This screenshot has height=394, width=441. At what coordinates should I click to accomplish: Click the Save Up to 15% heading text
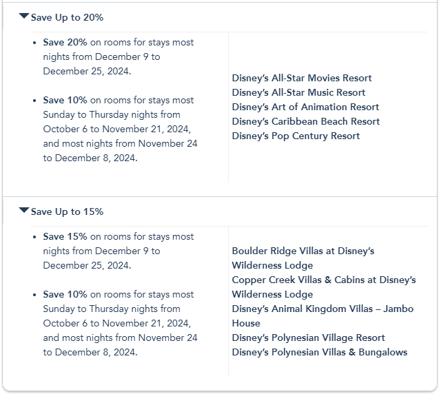click(x=67, y=211)
